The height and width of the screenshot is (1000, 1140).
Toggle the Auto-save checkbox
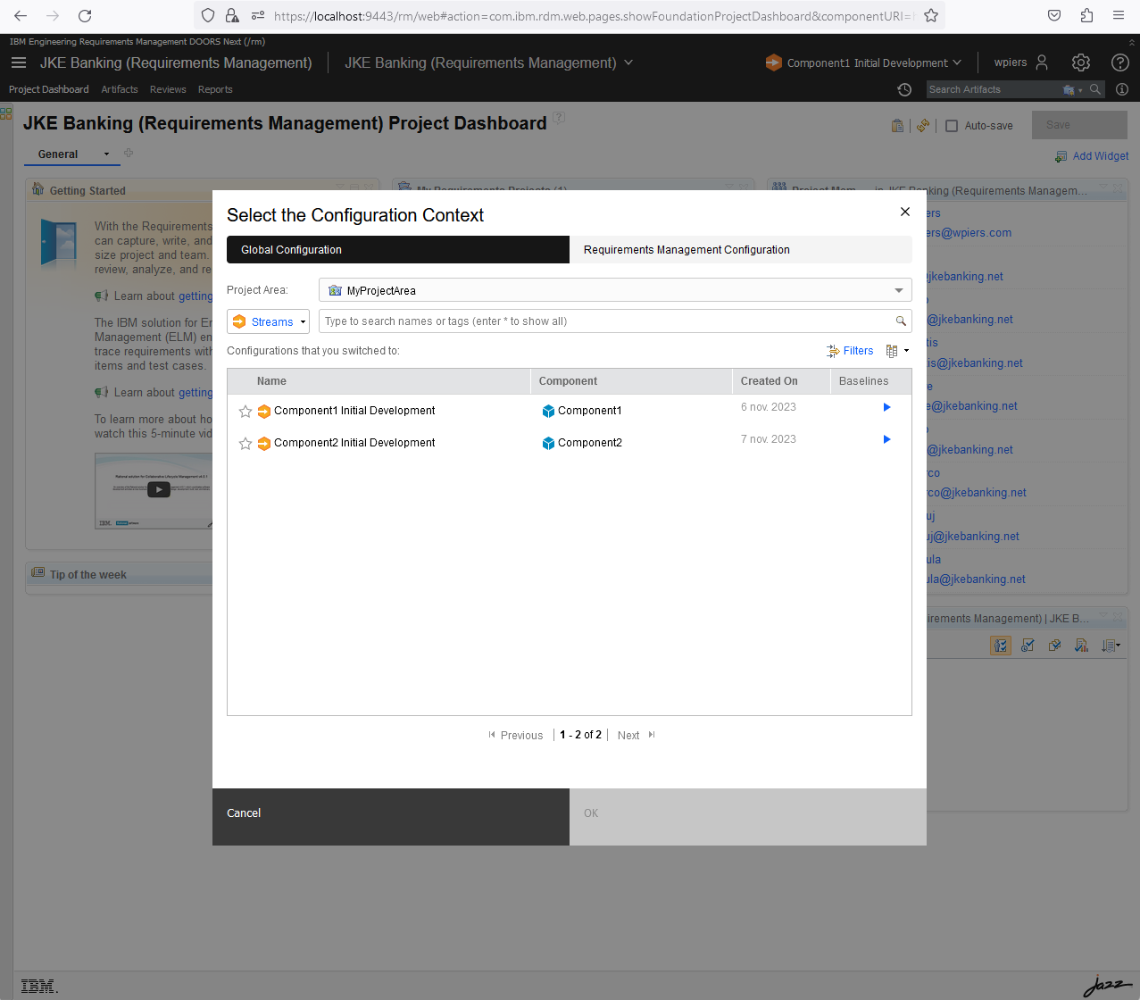pyautogui.click(x=952, y=126)
